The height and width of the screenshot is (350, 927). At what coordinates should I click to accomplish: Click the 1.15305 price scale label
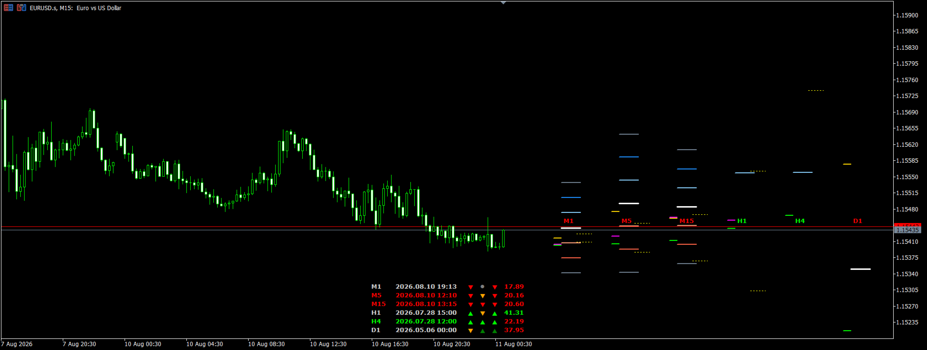tap(907, 290)
